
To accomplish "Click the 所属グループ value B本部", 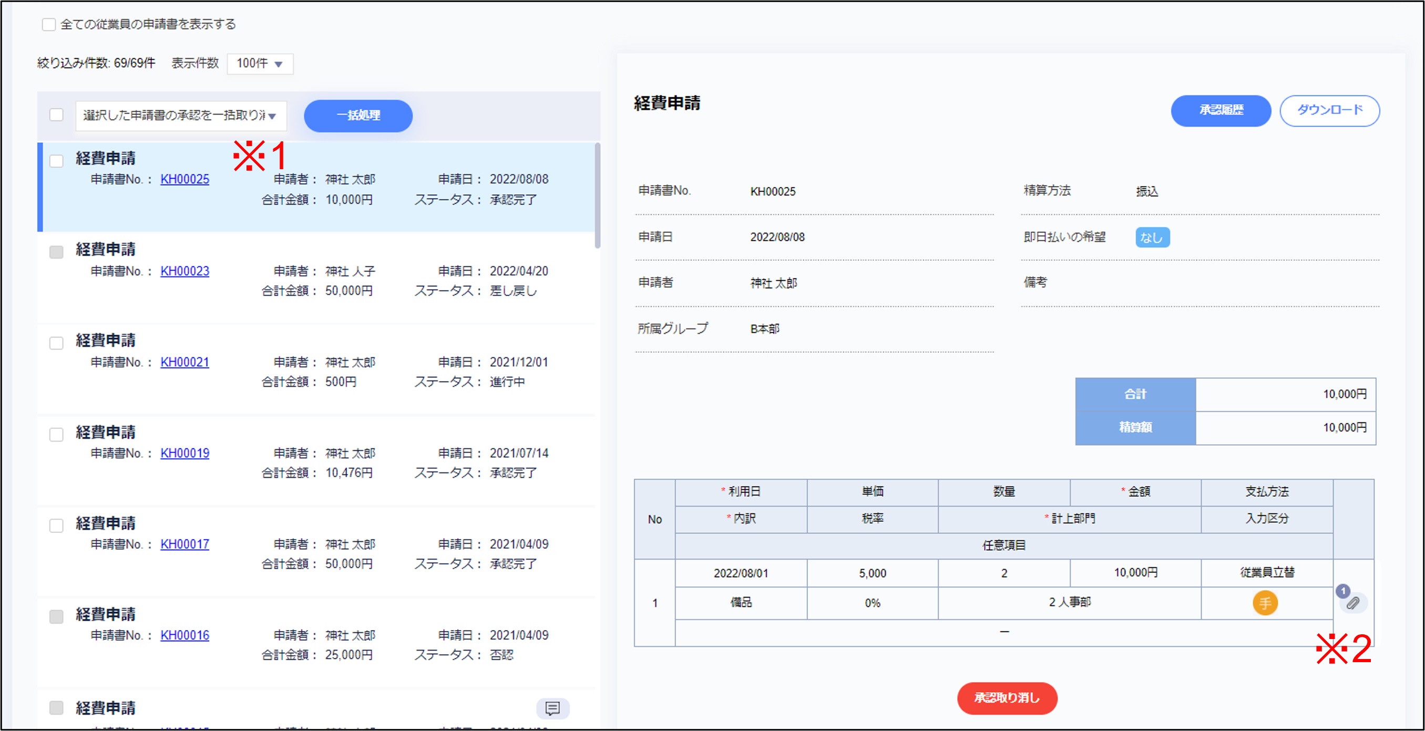I will (x=765, y=329).
